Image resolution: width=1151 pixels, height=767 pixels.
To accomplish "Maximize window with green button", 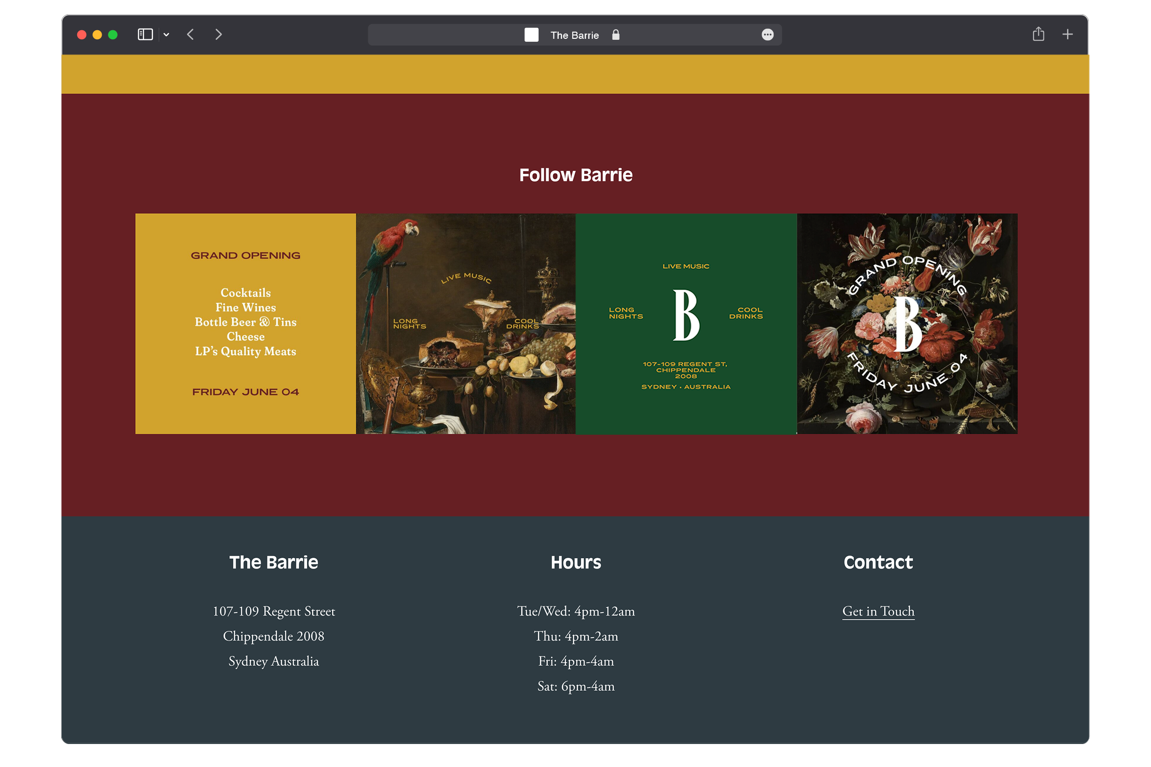I will (x=113, y=35).
